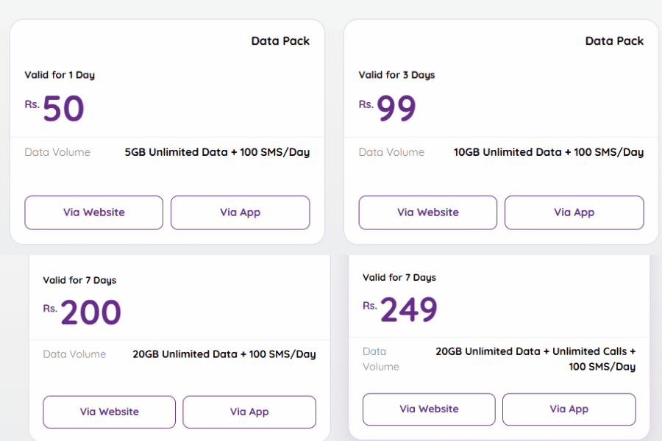
Task: Click Via Website on Rs. 99 pack
Action: [427, 212]
